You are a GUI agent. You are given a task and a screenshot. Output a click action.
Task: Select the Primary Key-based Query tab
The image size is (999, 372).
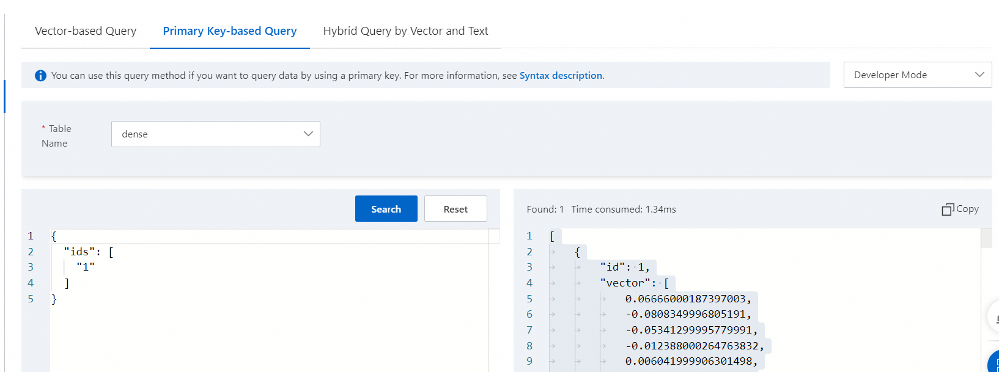click(x=229, y=31)
